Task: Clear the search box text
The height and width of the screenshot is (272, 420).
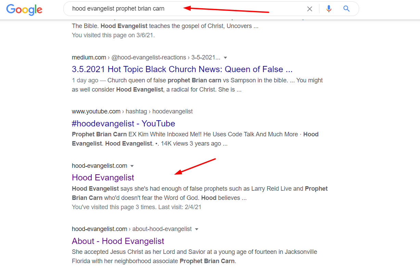Action: (310, 9)
